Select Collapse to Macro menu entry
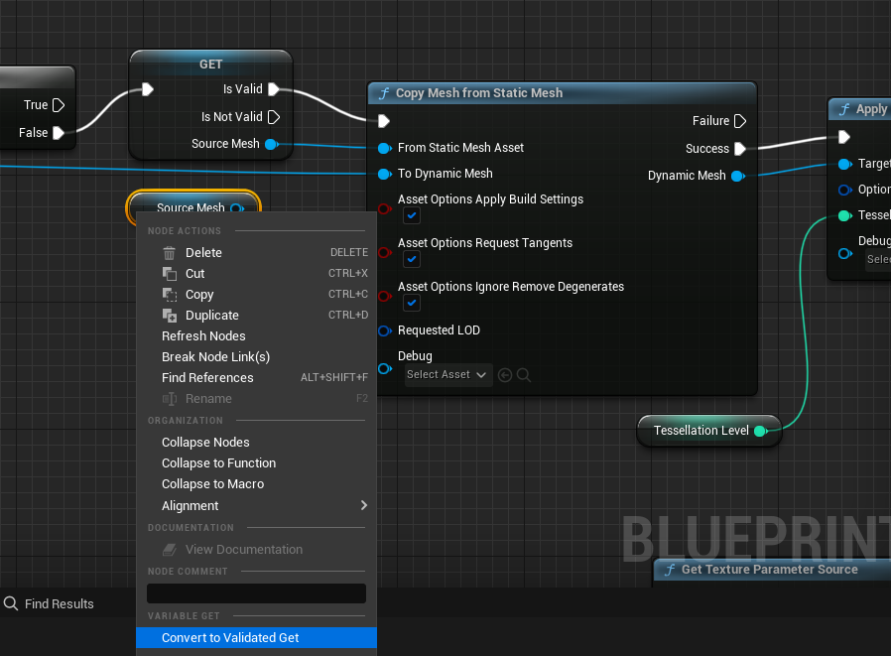 coord(256,484)
